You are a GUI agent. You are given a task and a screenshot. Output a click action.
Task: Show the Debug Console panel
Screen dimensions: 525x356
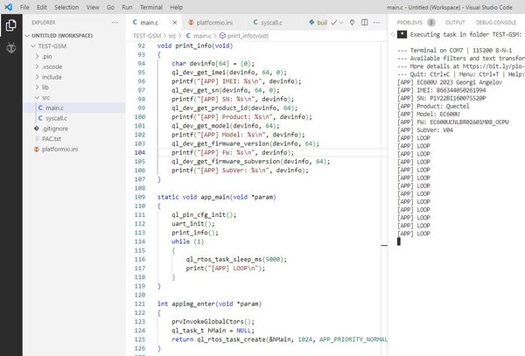(496, 23)
